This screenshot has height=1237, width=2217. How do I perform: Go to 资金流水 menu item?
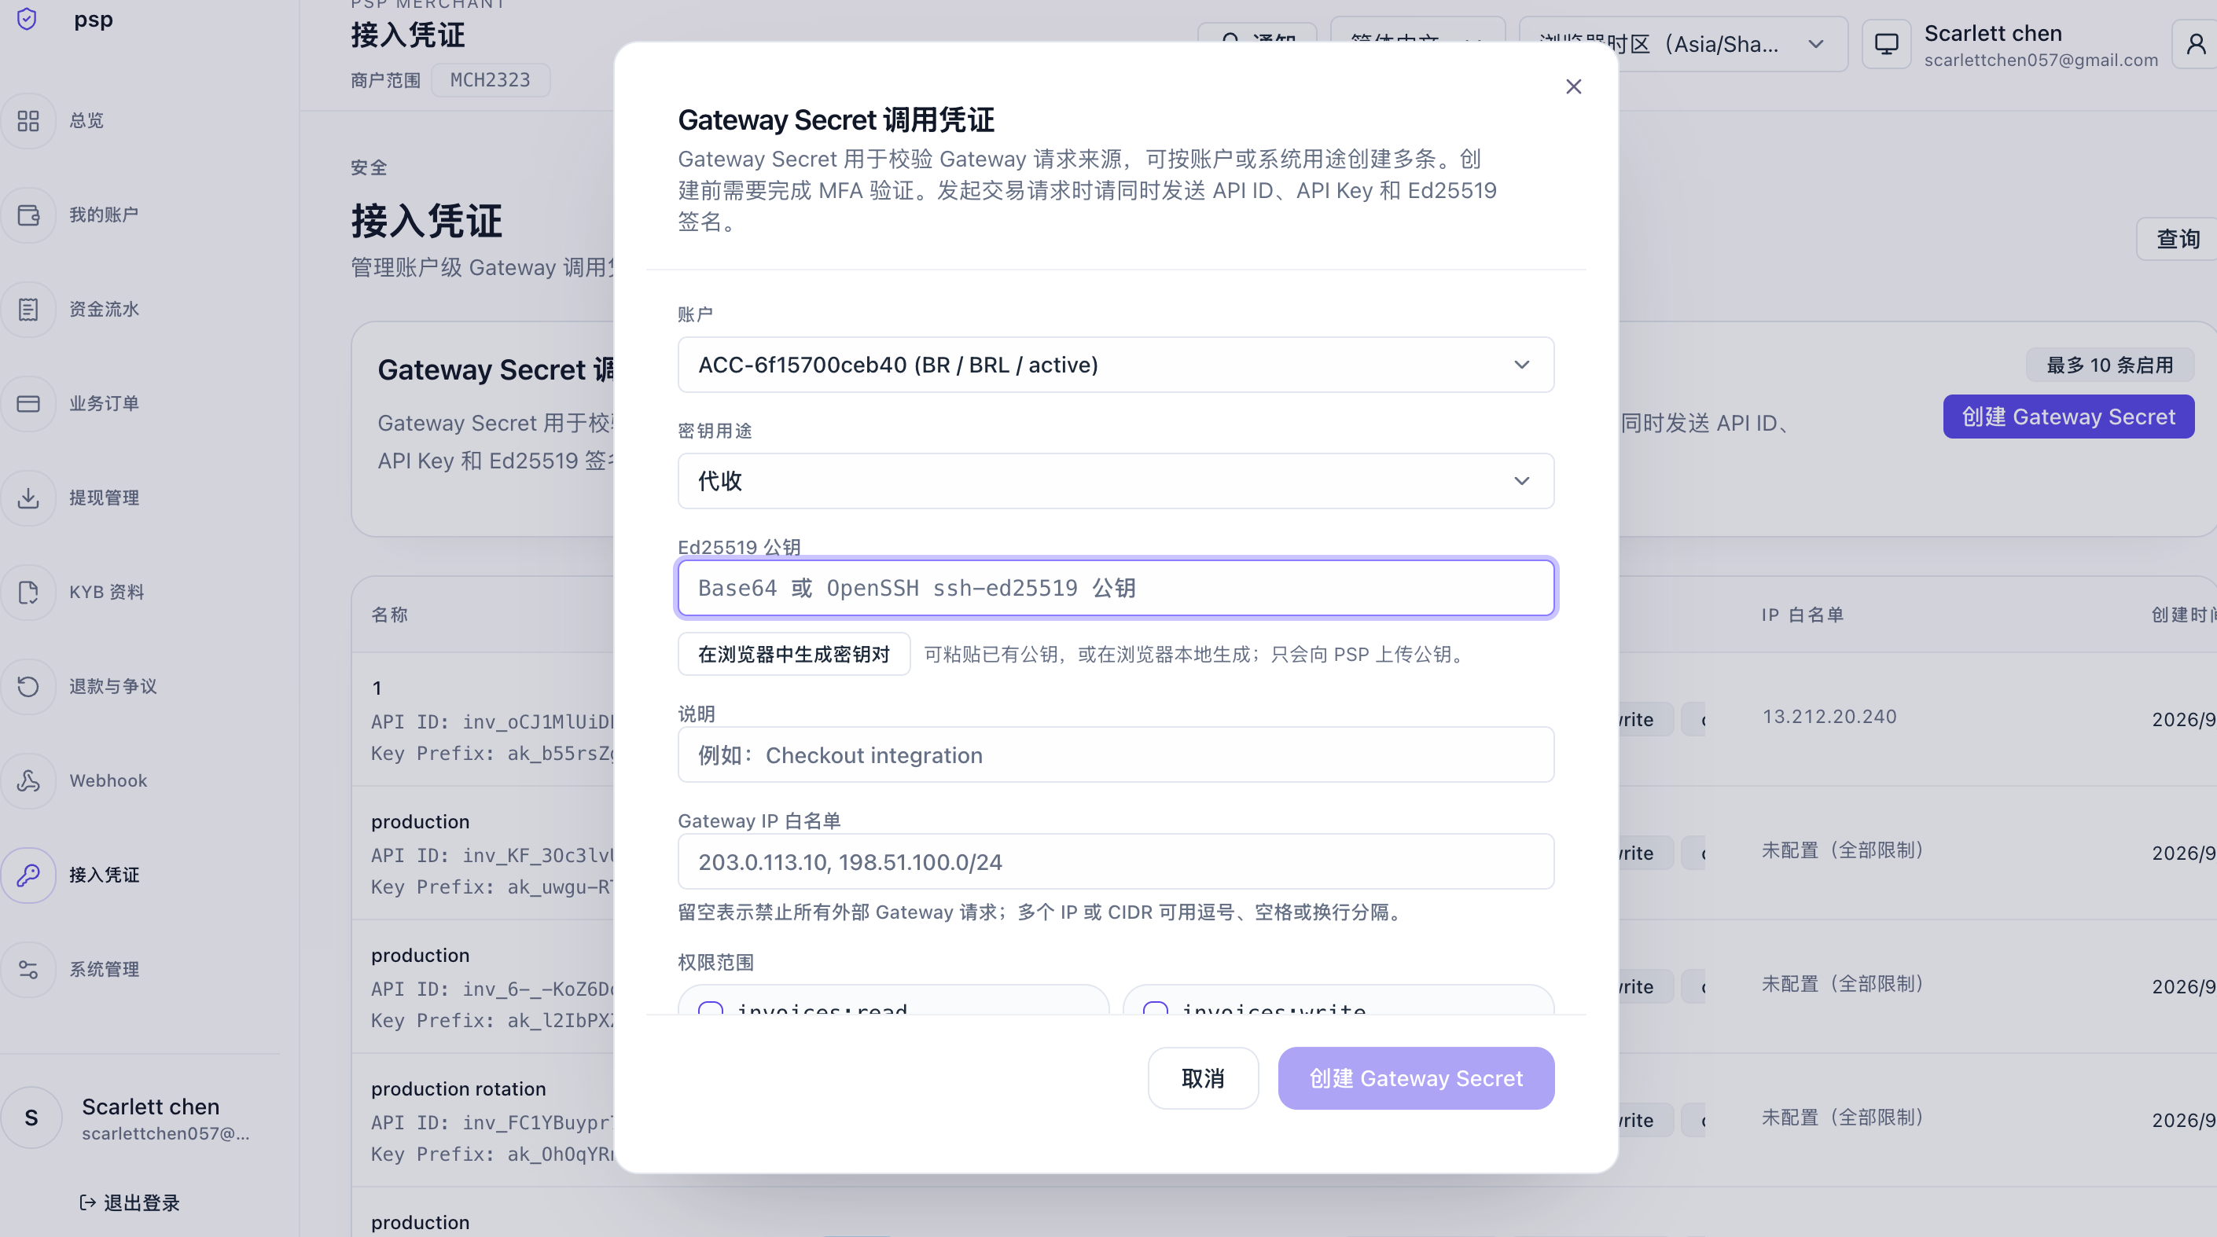tap(104, 310)
